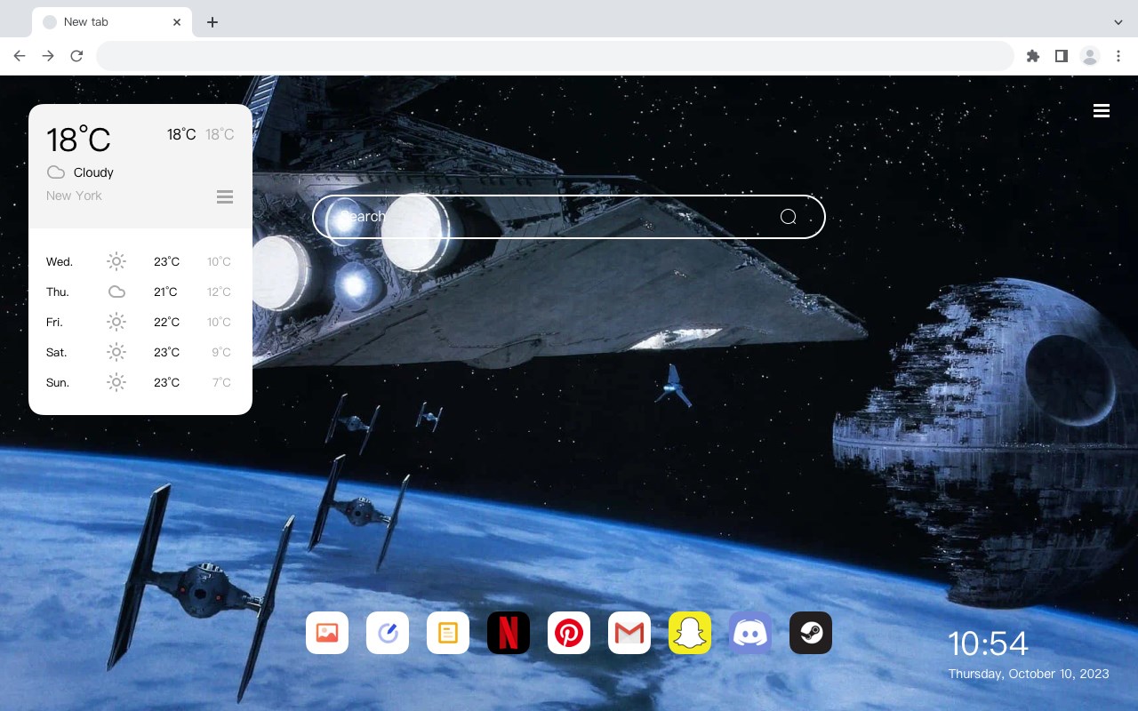Viewport: 1138px width, 711px height.
Task: Open Steam from the shortcut dock
Action: [811, 633]
